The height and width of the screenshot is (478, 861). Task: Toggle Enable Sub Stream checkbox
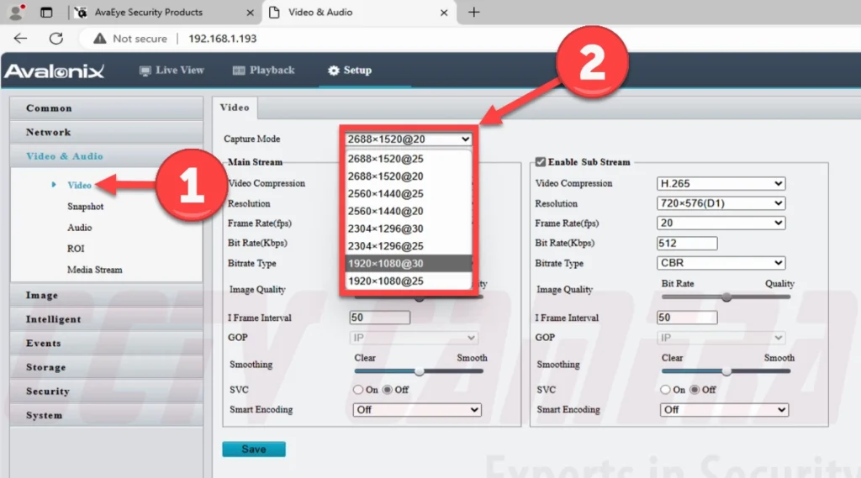541,161
